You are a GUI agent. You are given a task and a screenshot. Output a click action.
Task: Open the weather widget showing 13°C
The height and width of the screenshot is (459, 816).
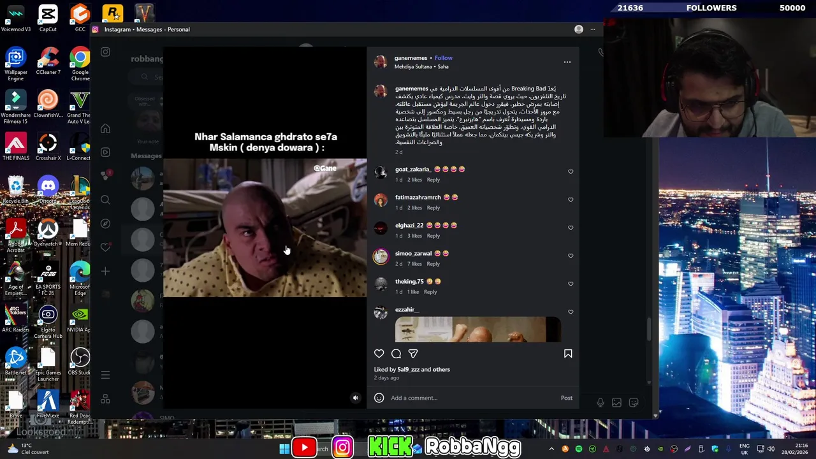pyautogui.click(x=27, y=449)
